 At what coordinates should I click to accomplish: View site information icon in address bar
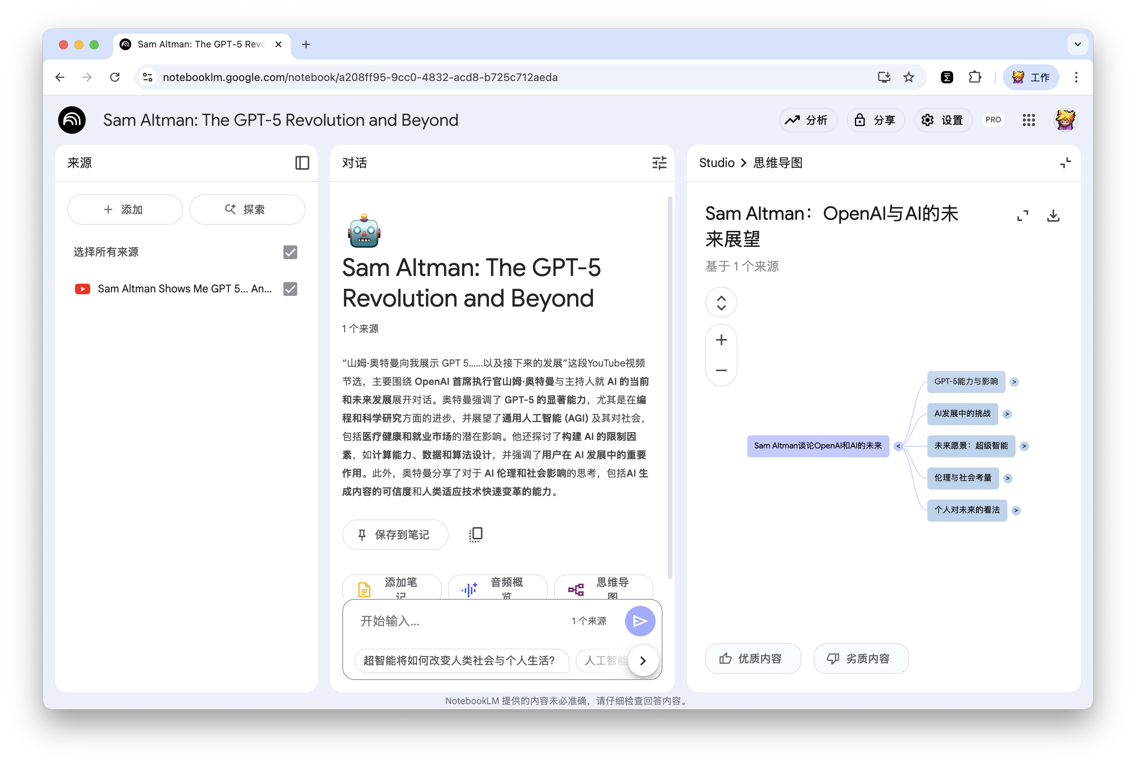(148, 77)
